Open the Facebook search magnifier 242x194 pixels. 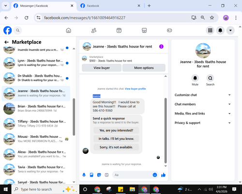pos(17,30)
